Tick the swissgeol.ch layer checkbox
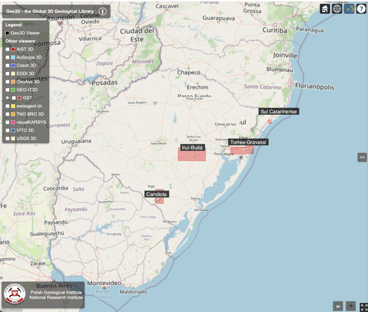This screenshot has height=312, width=368. click(8, 106)
